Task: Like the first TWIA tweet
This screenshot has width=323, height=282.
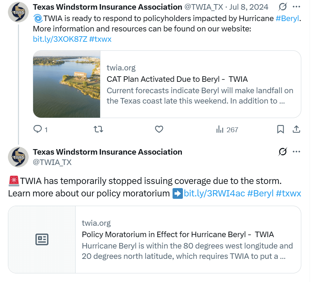Action: point(159,129)
